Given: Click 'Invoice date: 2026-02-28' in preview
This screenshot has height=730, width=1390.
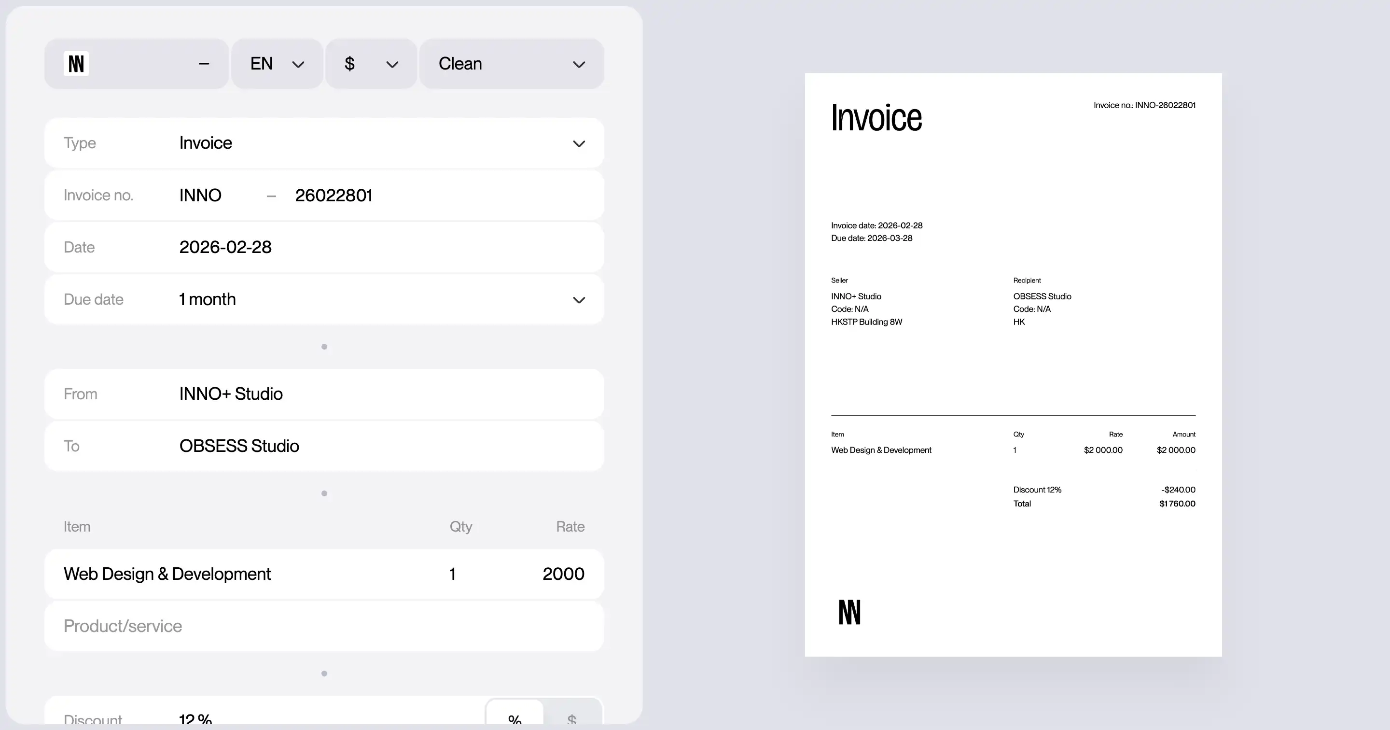Looking at the screenshot, I should pos(877,225).
